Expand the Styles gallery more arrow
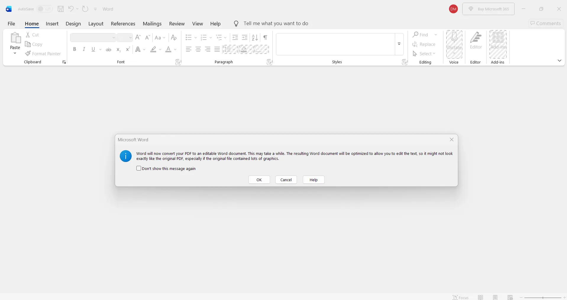 click(x=399, y=44)
